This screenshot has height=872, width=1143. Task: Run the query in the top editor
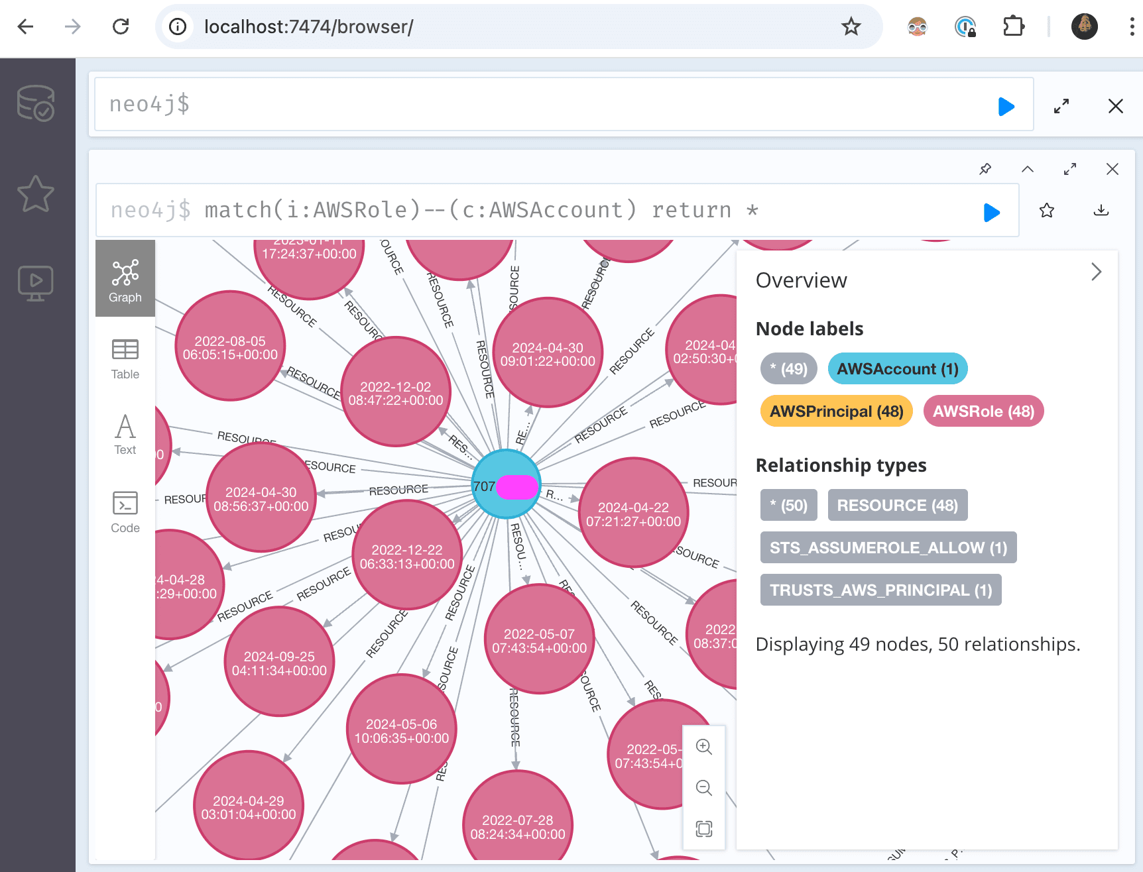1006,106
